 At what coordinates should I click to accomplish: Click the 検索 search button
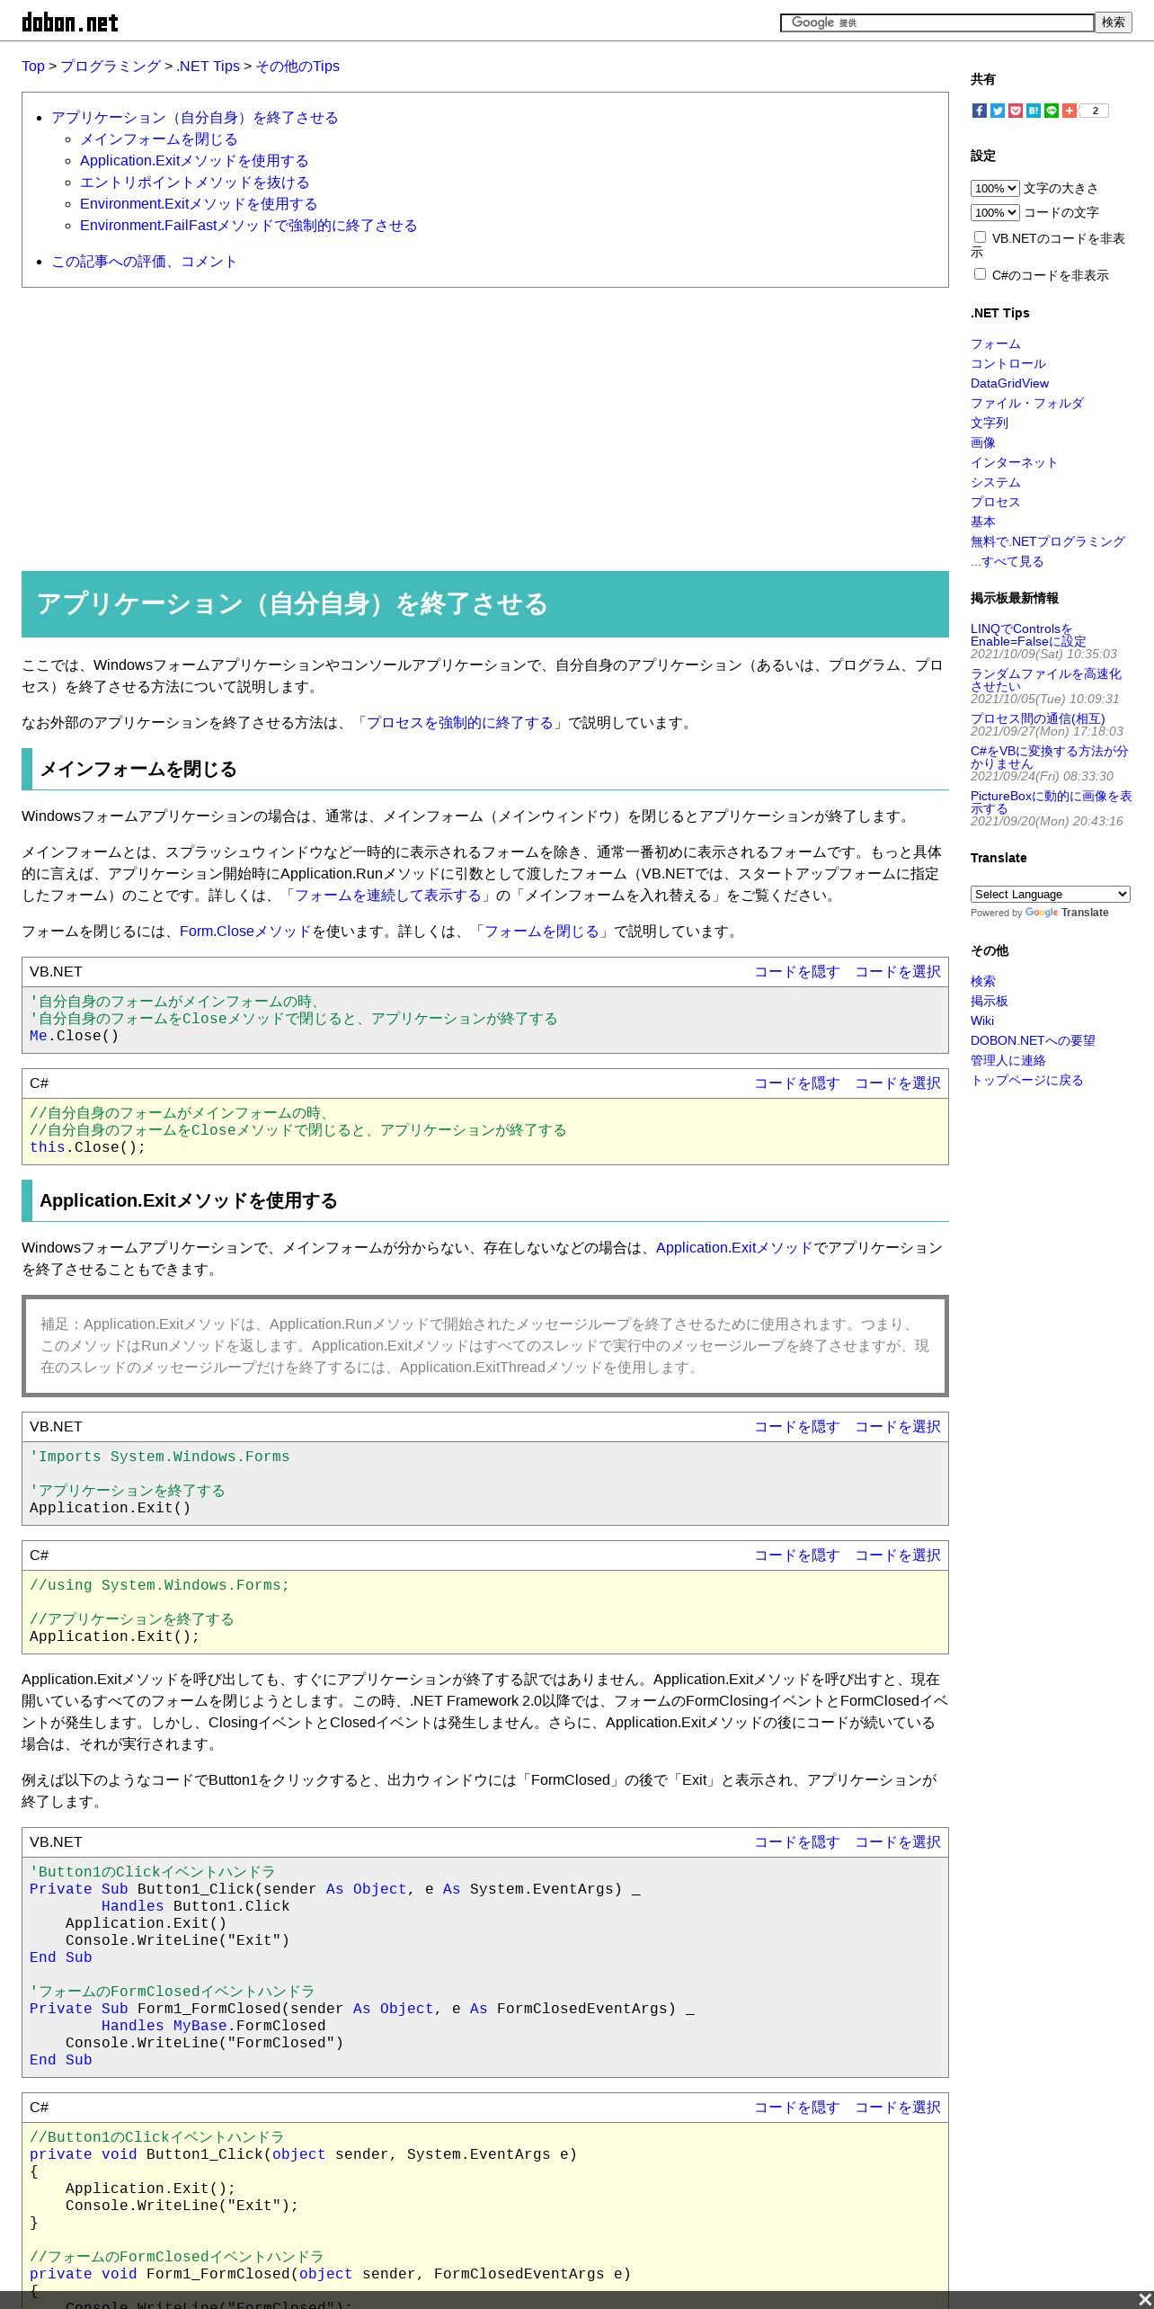pos(1113,22)
